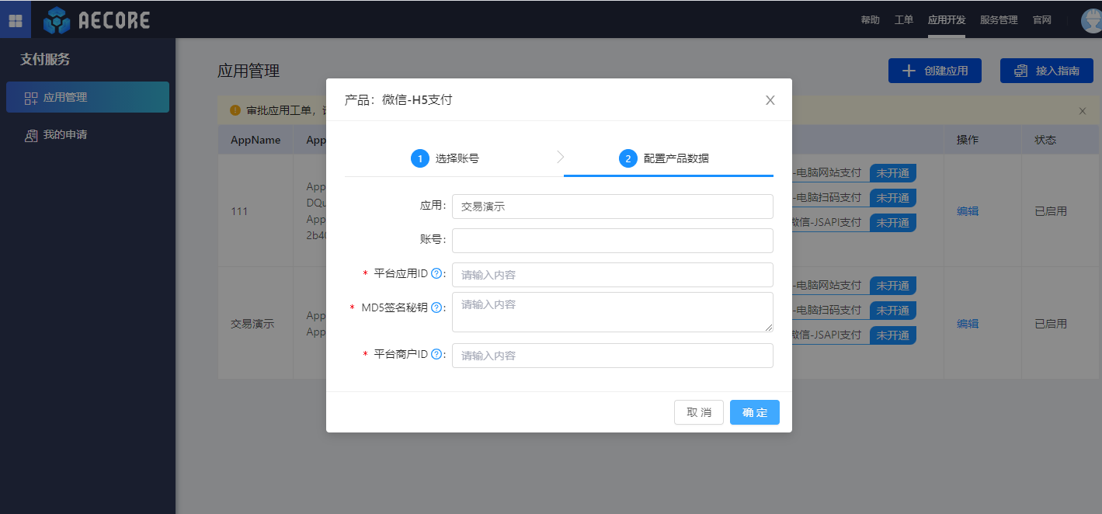Go to 服务管理 in top navigation
The height and width of the screenshot is (514, 1102).
coord(998,20)
